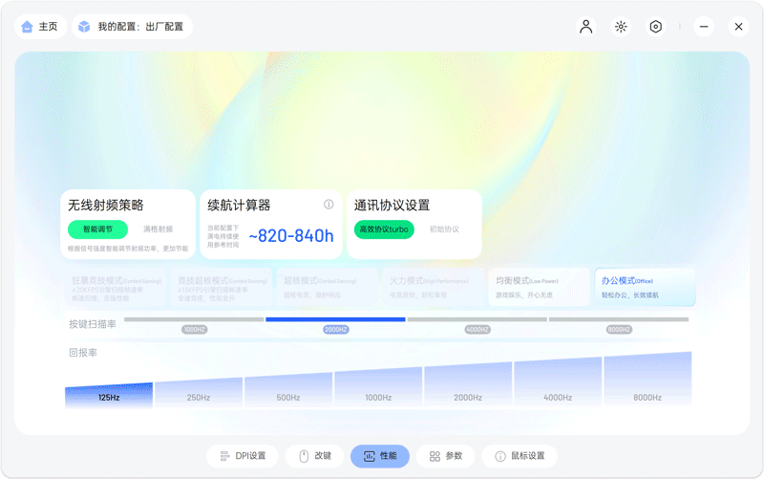Open the 我的配置 profile cube icon
The height and width of the screenshot is (479, 764).
coord(85,27)
